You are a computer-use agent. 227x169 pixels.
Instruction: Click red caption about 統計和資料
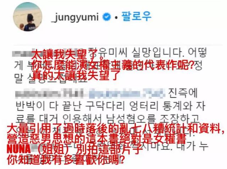pos(115,129)
